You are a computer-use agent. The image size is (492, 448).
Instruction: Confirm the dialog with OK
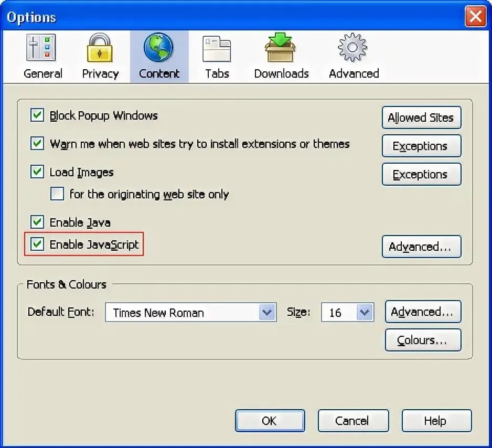[270, 421]
